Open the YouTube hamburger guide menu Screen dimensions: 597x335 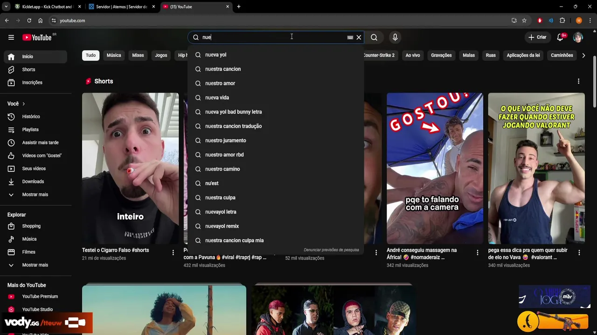coord(11,37)
